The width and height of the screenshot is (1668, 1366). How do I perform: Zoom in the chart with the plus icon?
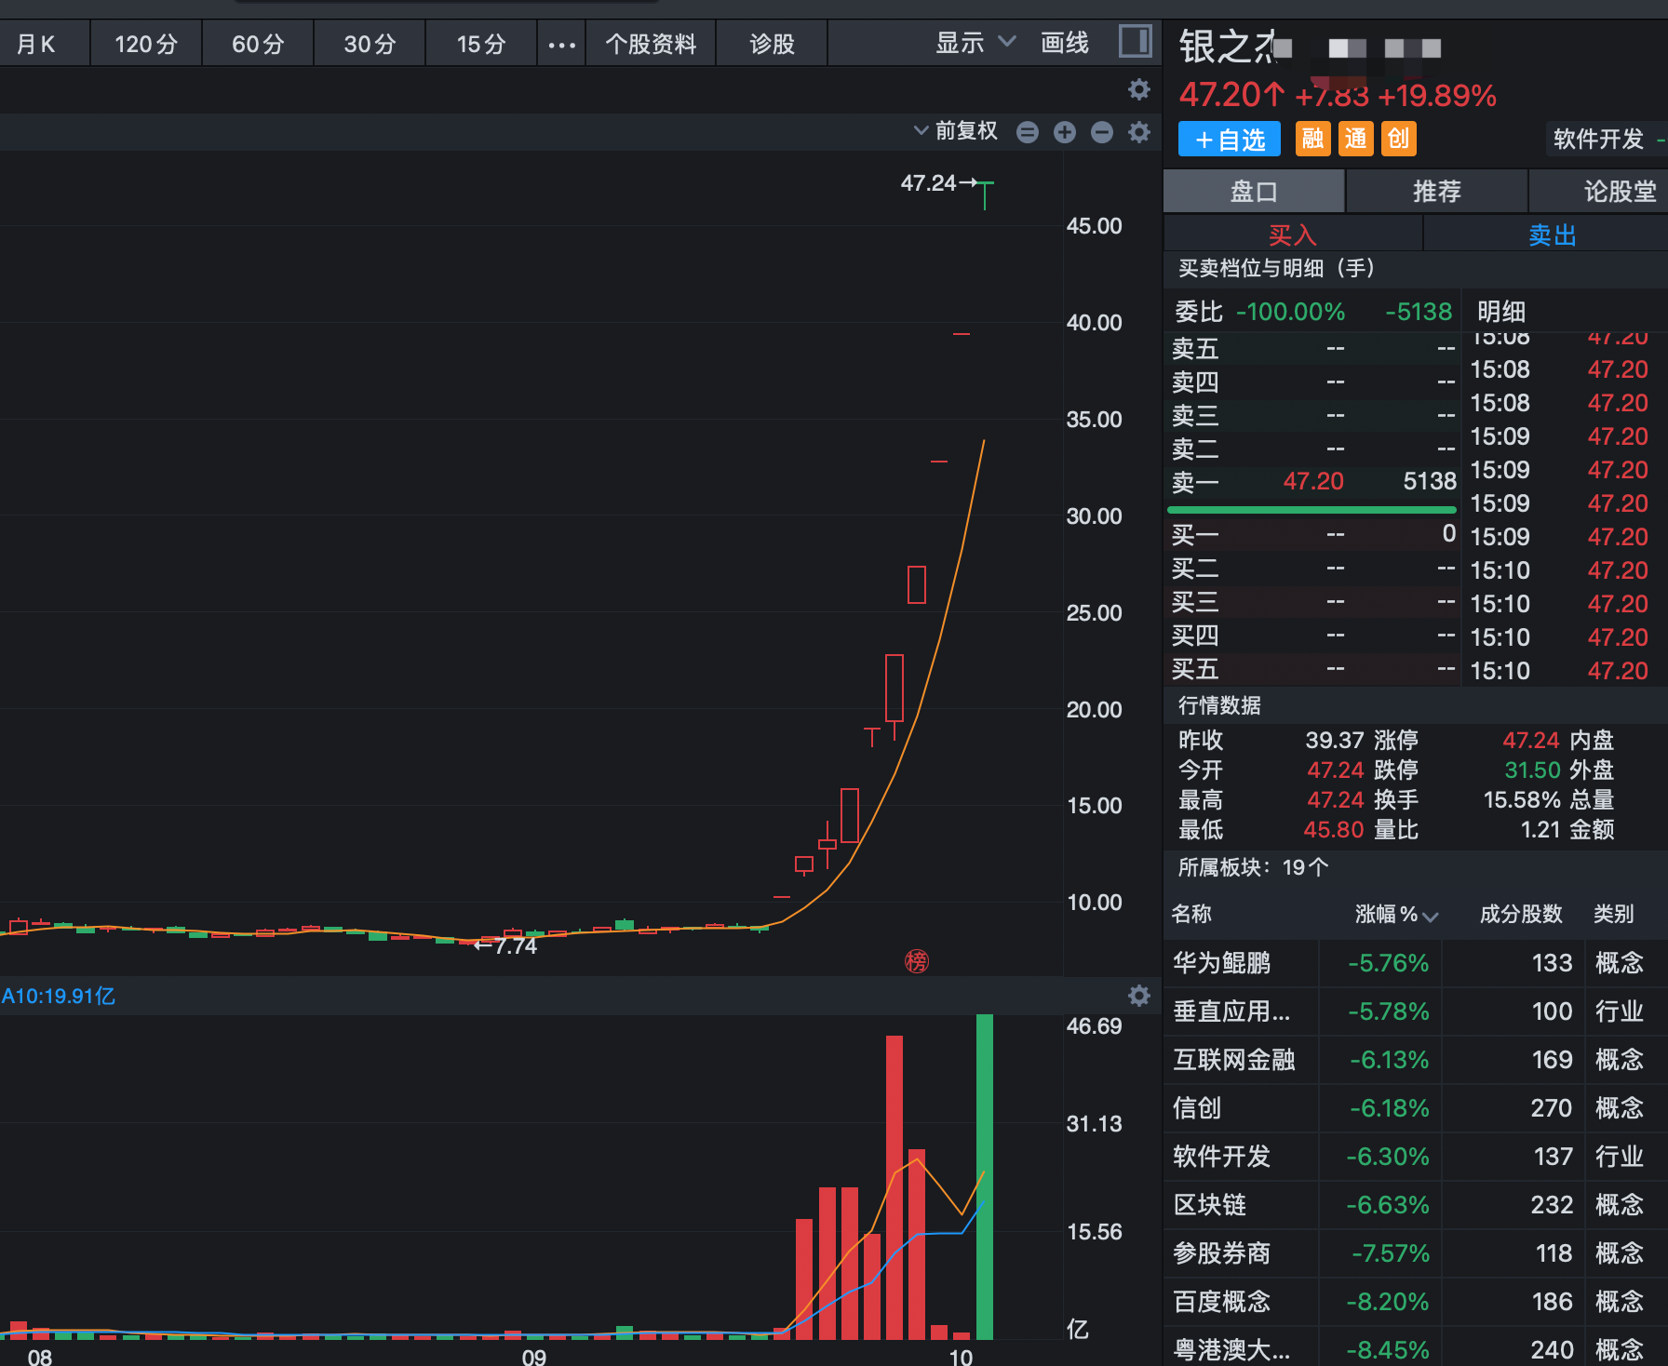pyautogui.click(x=1065, y=132)
